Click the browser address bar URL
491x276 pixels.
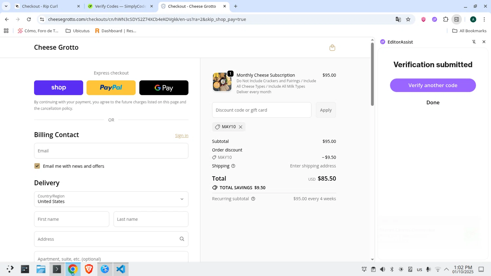pos(147,19)
